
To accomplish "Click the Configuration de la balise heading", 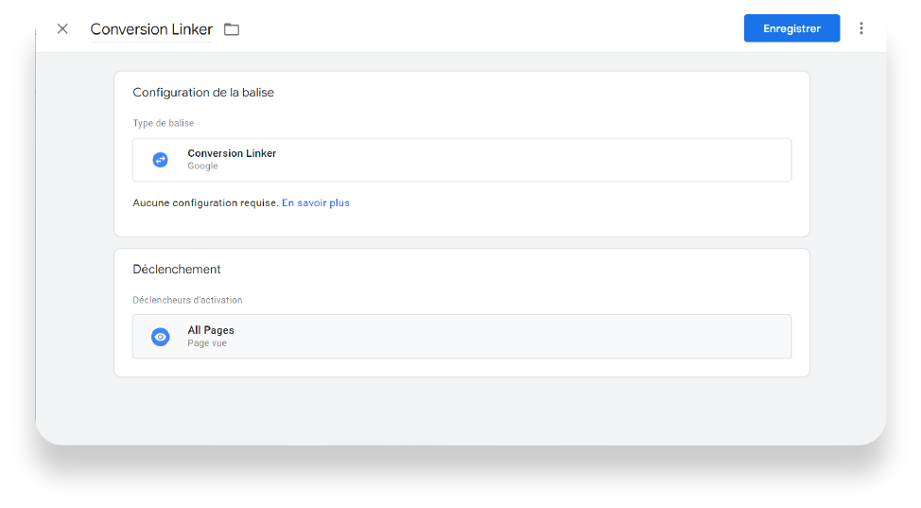I will pos(203,93).
